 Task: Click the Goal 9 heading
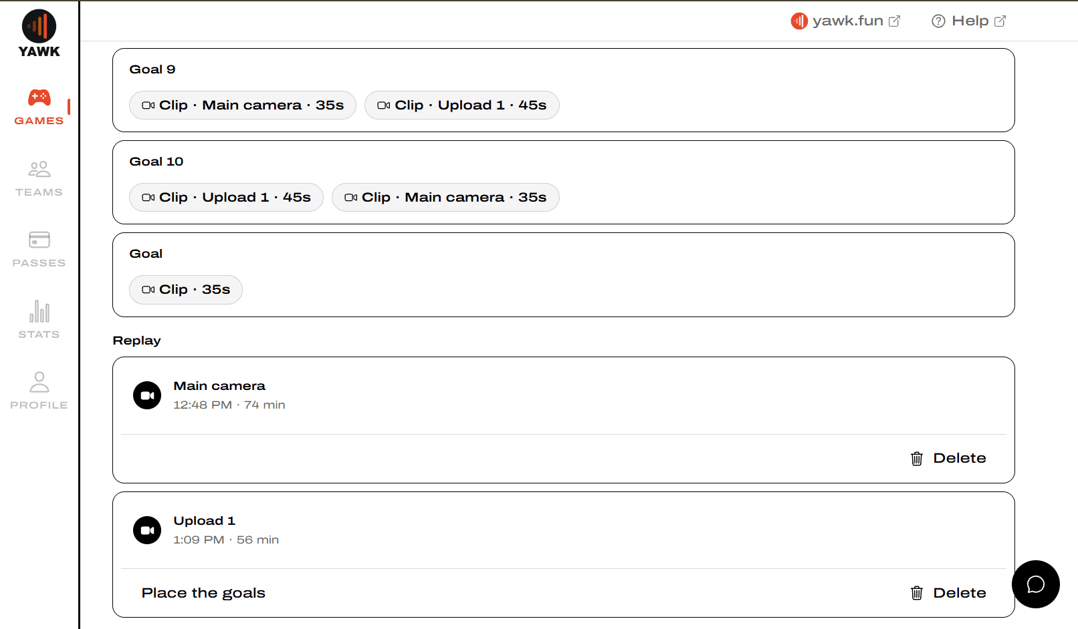[x=152, y=69]
